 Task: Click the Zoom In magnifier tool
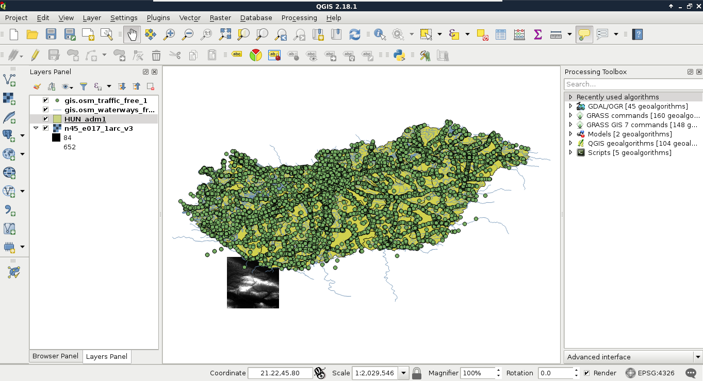[169, 34]
